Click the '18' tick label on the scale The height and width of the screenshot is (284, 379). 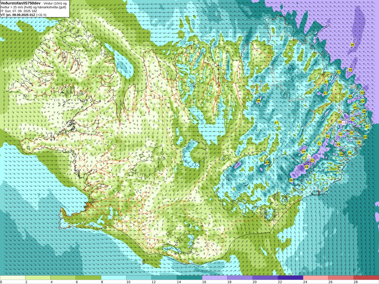[229, 282]
